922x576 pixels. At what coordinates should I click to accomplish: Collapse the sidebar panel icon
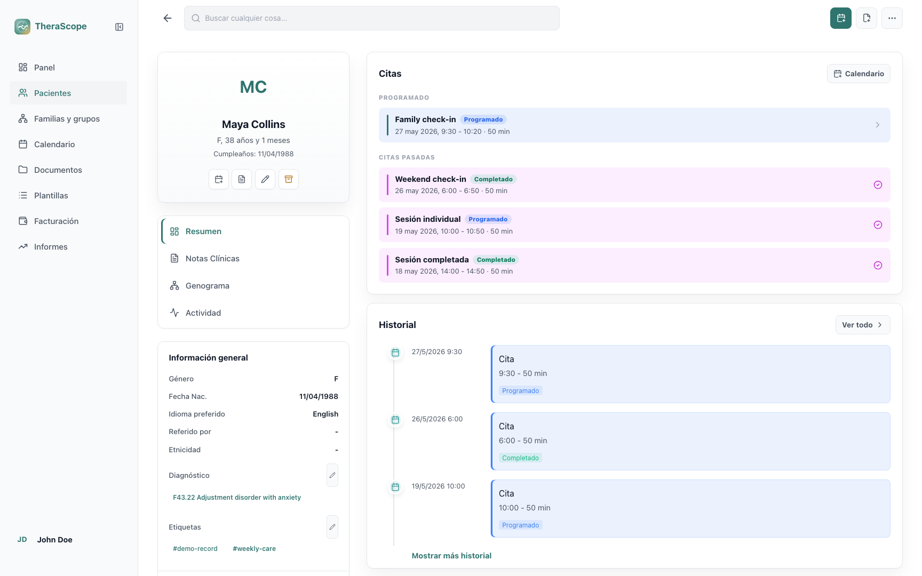pyautogui.click(x=120, y=27)
